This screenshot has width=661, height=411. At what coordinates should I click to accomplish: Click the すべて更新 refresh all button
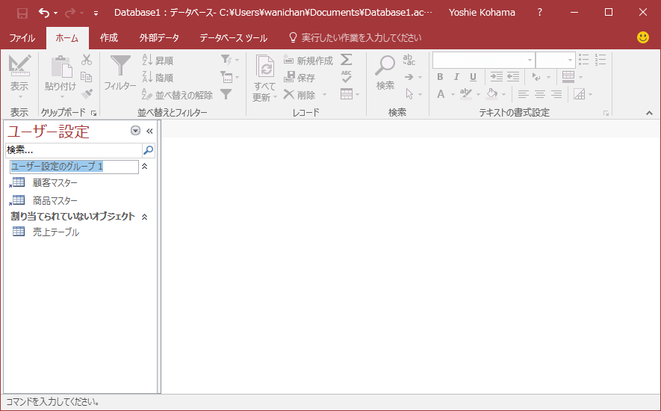pos(264,78)
